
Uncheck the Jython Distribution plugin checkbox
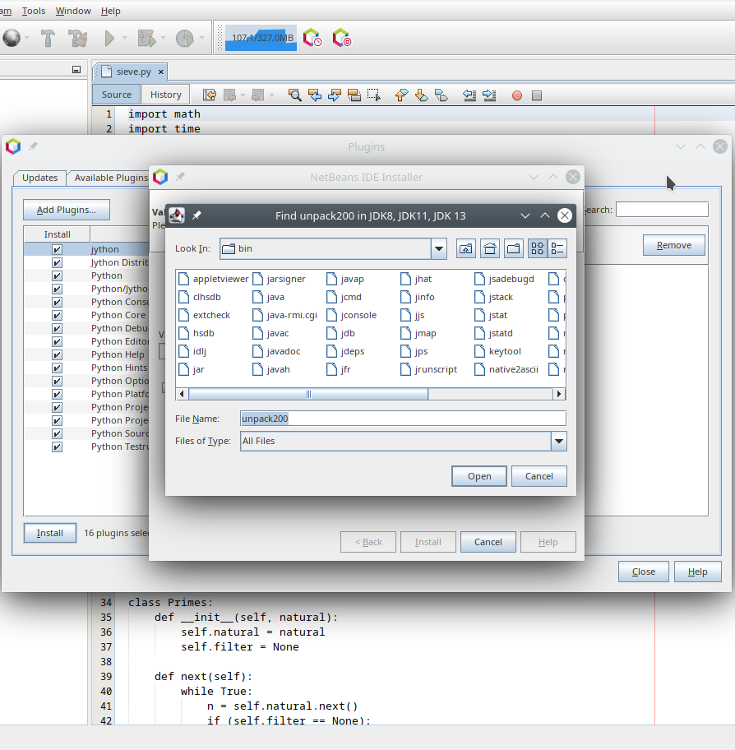57,262
